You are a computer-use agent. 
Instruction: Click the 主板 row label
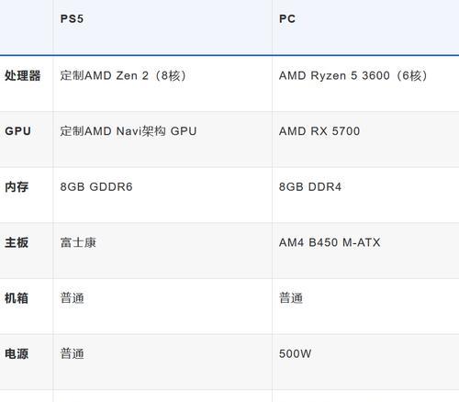click(17, 242)
